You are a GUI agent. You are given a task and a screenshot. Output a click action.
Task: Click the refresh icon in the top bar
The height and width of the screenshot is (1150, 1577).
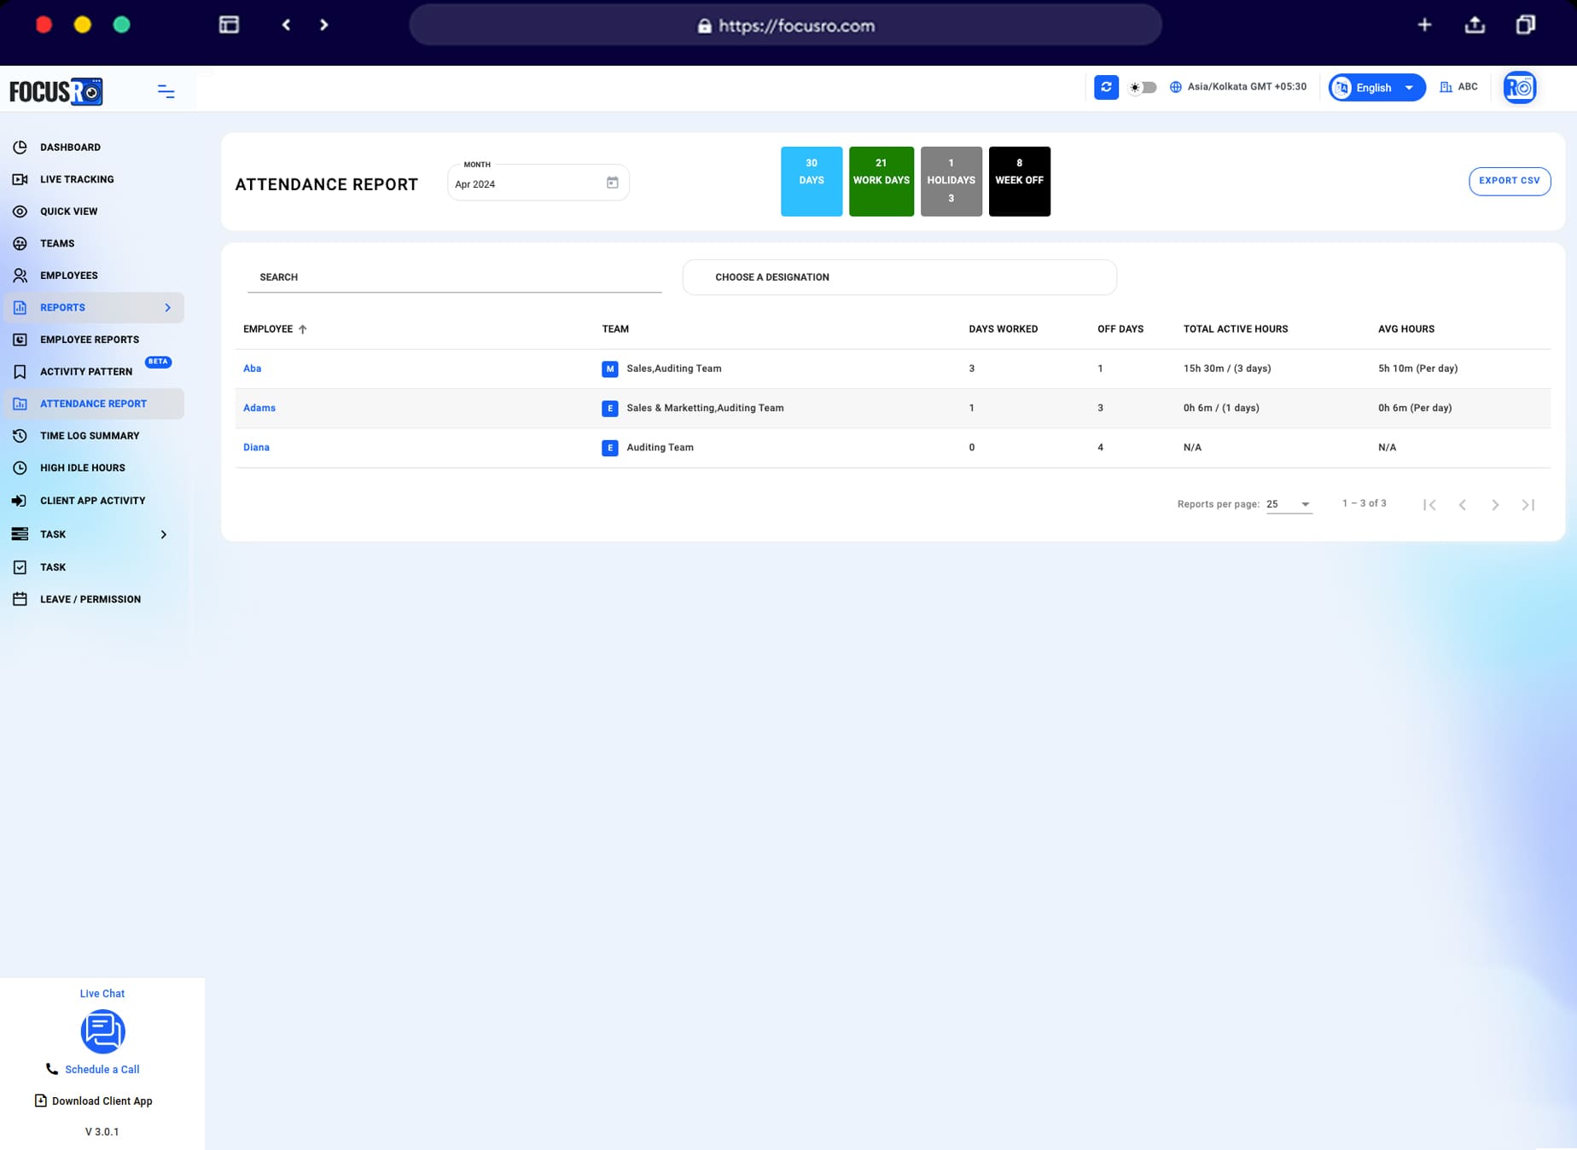point(1106,87)
